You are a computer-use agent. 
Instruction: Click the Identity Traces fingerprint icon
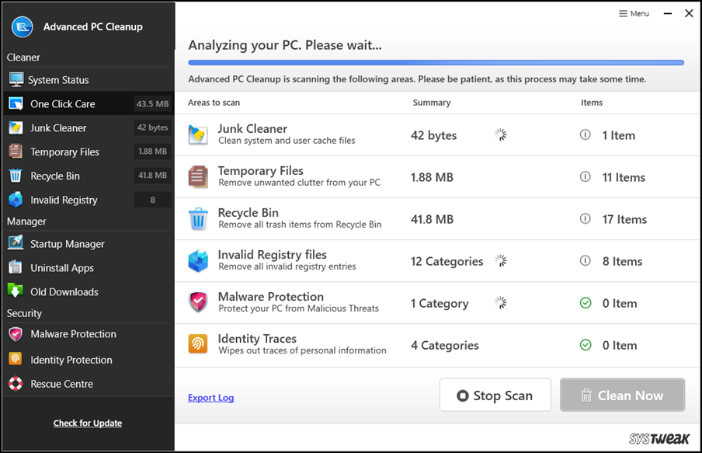pos(198,345)
